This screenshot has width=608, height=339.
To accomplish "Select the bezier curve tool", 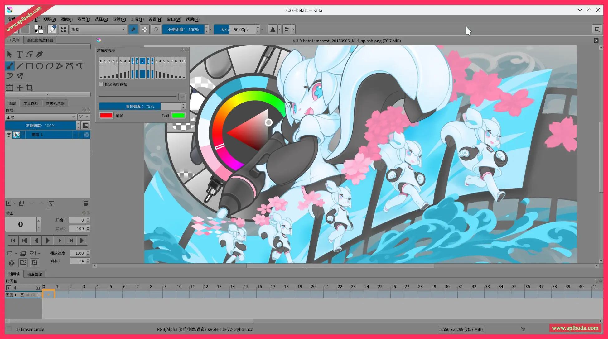I will 69,66.
